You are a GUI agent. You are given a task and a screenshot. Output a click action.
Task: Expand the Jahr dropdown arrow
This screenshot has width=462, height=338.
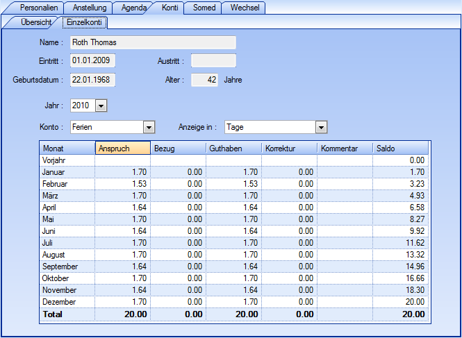click(101, 105)
